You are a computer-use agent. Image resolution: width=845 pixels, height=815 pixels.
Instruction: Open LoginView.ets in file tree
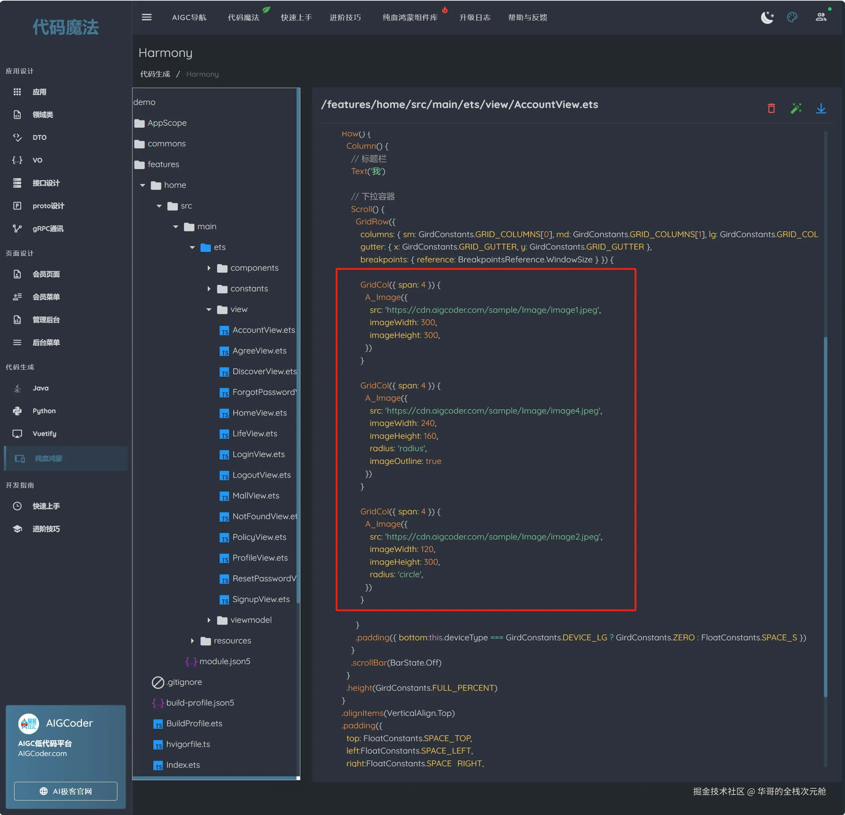tap(258, 455)
